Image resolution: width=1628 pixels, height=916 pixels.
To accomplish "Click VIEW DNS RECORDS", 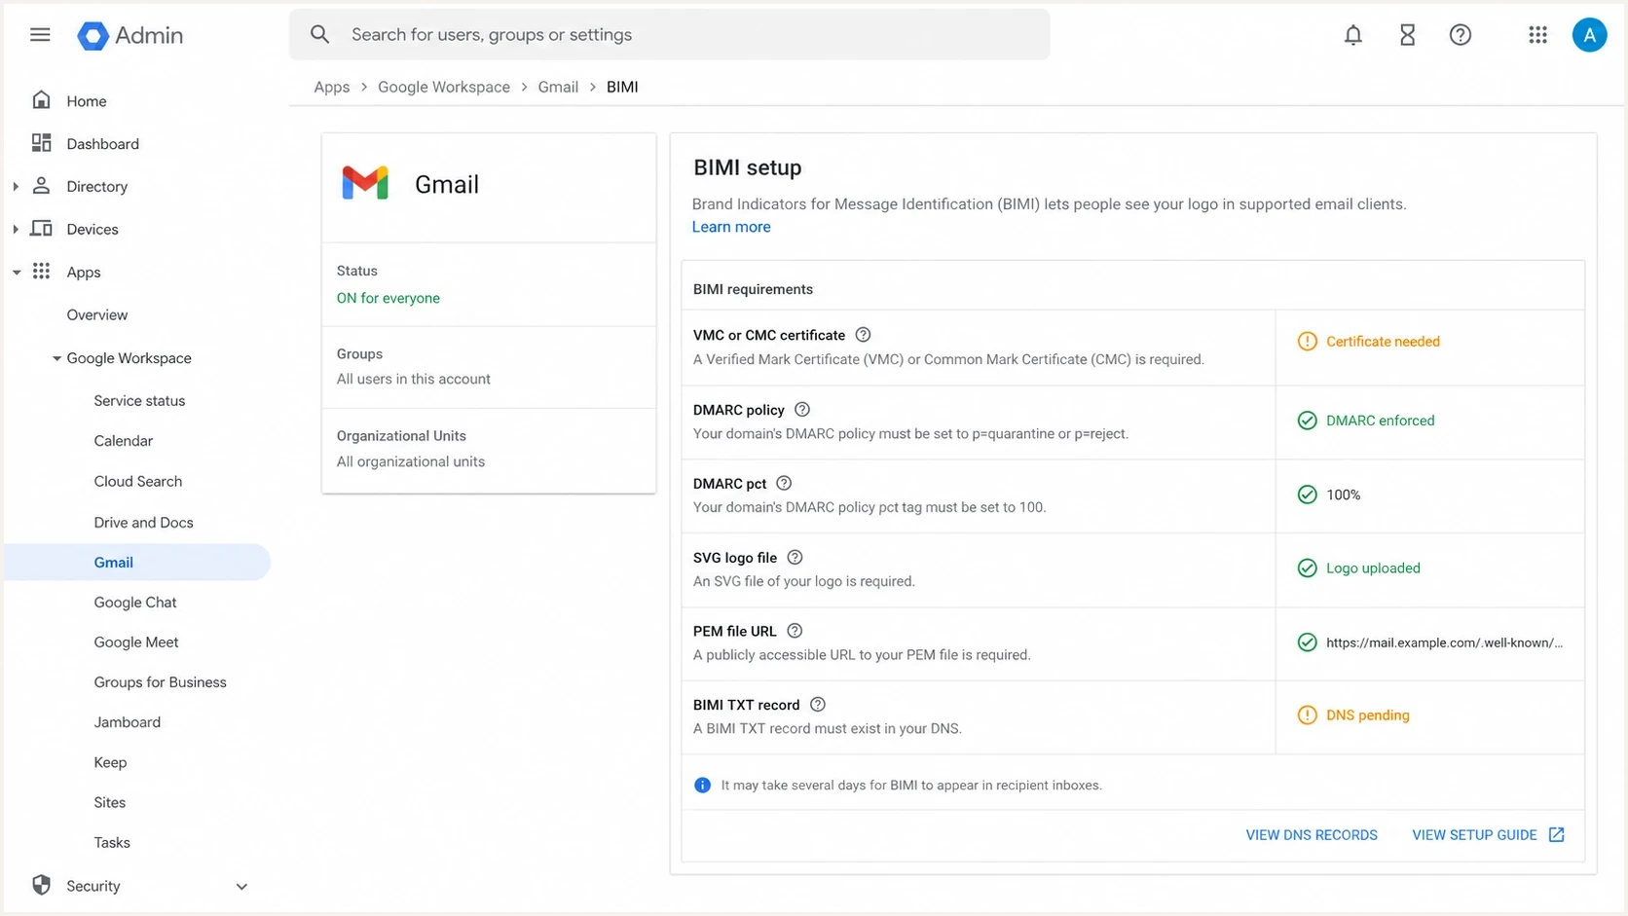I will click(x=1312, y=835).
